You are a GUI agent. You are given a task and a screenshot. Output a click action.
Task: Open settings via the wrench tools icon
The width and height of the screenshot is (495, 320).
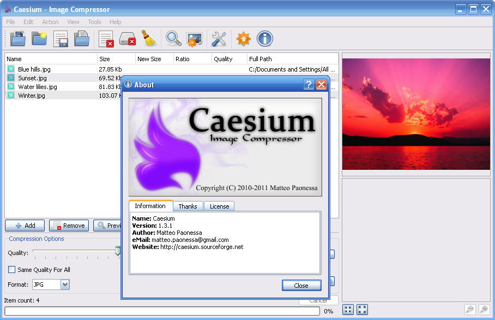pos(218,39)
